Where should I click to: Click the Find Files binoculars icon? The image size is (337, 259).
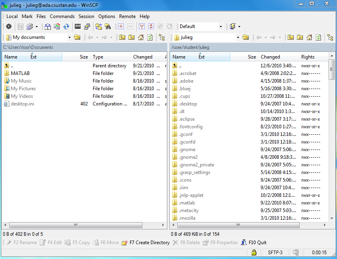click(x=108, y=26)
